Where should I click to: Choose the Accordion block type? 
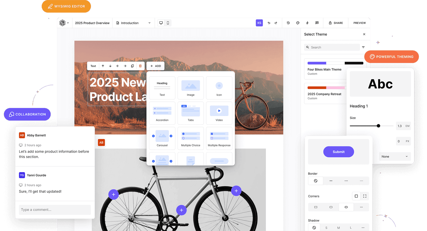162,113
